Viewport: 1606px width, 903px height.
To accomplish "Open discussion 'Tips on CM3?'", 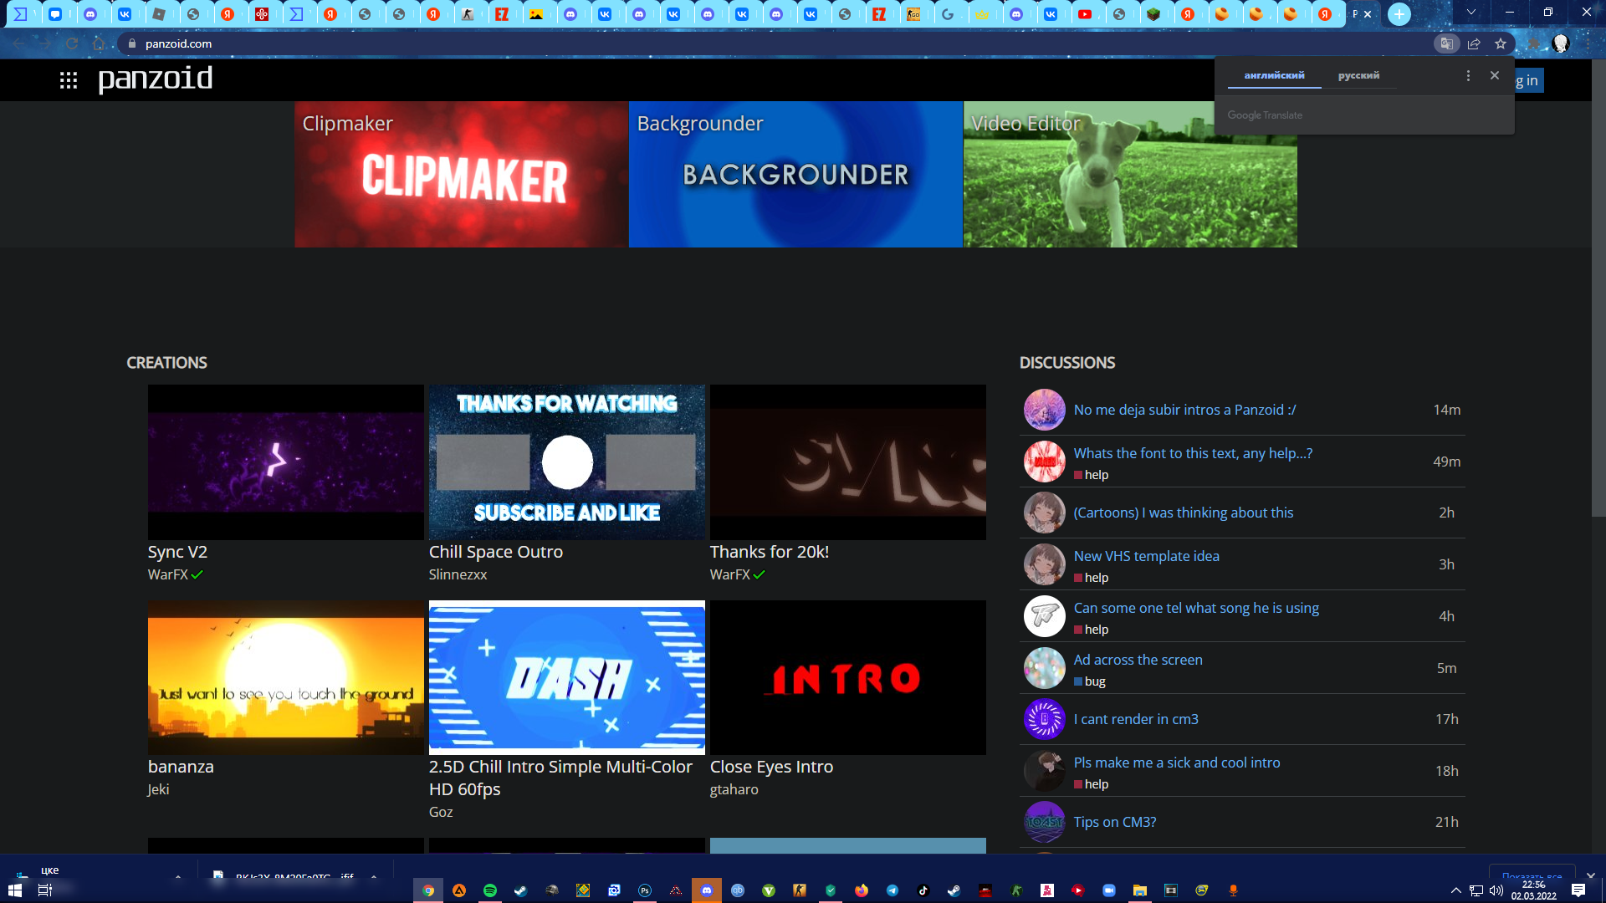I will (1115, 822).
